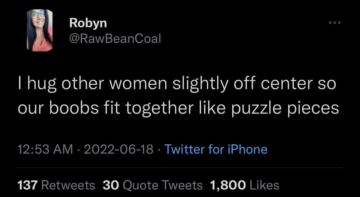This screenshot has height=197, width=360.
Task: Show the 1,800 Likes list
Action: point(243,185)
